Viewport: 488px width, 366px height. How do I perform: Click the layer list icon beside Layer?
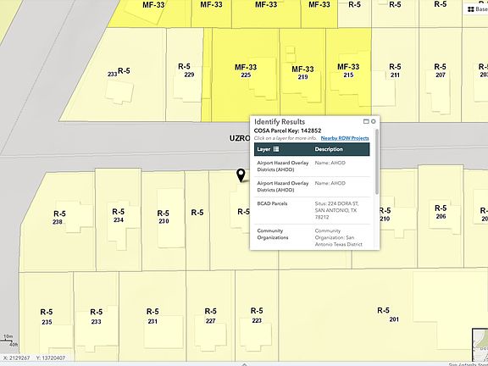click(x=276, y=149)
